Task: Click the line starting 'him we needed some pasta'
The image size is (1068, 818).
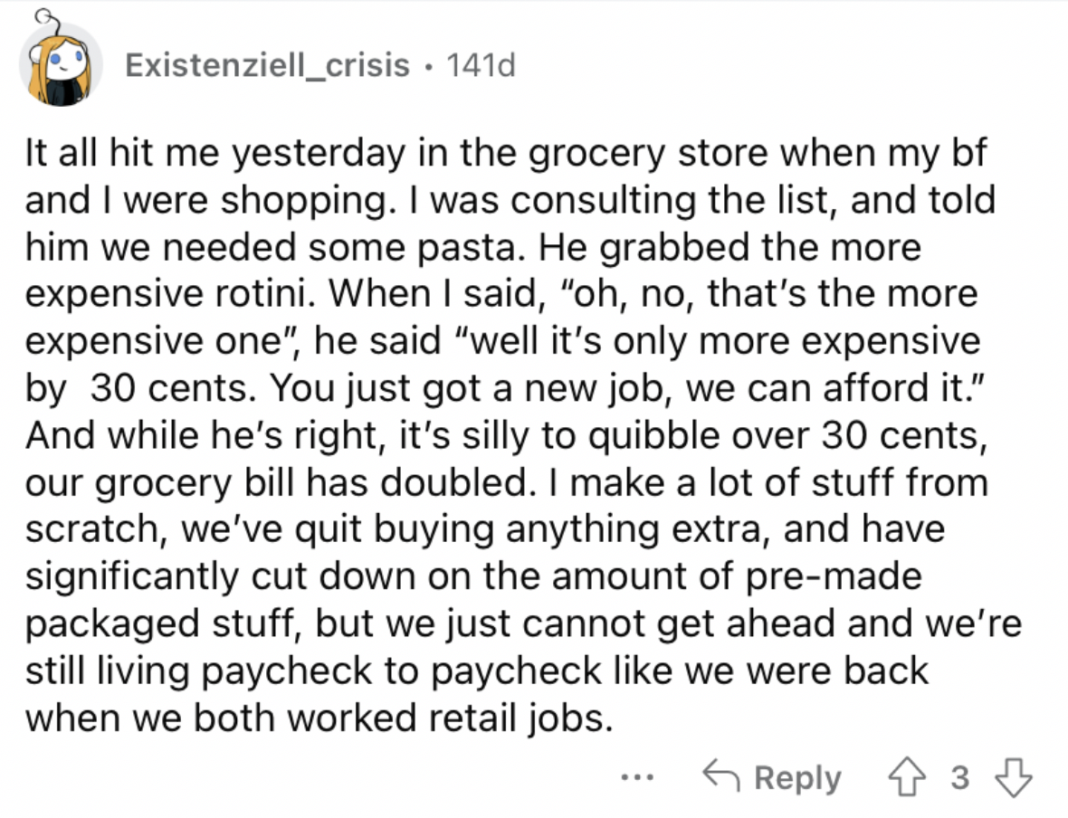Action: [x=473, y=246]
